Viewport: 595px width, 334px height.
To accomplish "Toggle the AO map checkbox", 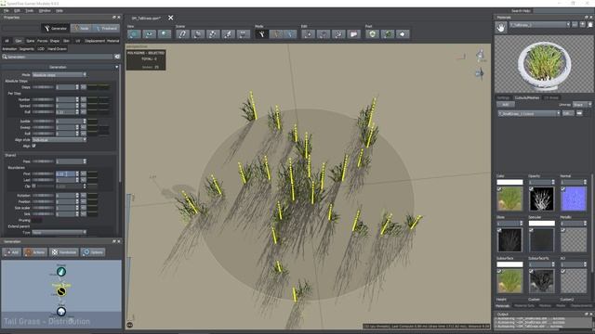I will coord(563,271).
